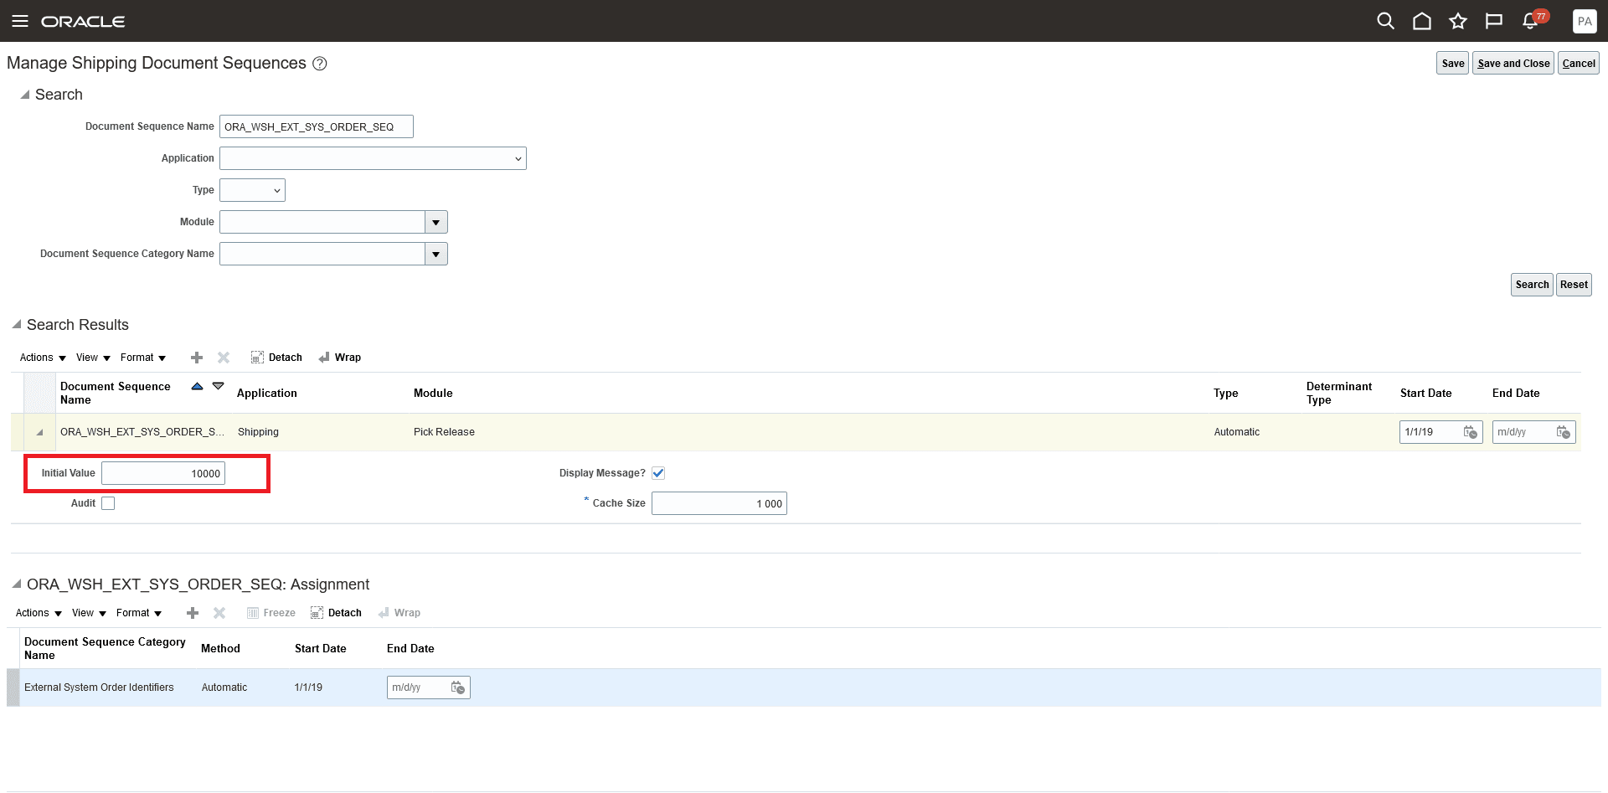
Task: Click Freeze in Assignment toolbar
Action: point(271,613)
